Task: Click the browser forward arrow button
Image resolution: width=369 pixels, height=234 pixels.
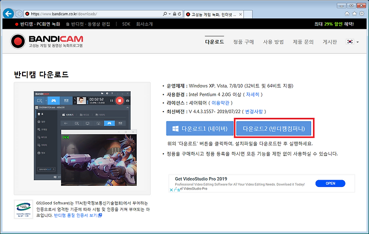Action: click(18, 14)
